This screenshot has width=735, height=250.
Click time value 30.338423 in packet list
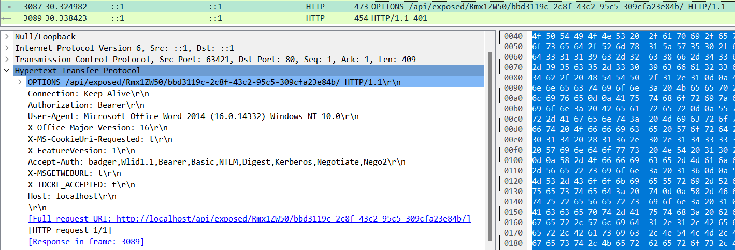[65, 18]
